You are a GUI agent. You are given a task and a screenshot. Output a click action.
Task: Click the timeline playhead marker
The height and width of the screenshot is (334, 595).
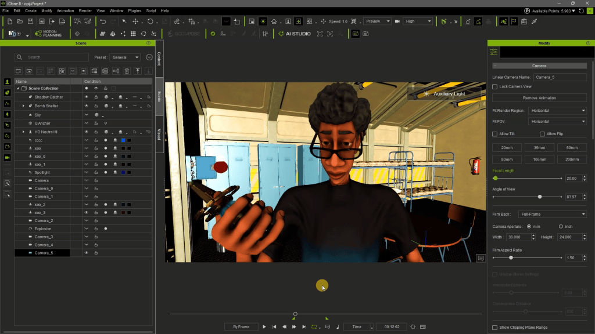tap(295, 314)
